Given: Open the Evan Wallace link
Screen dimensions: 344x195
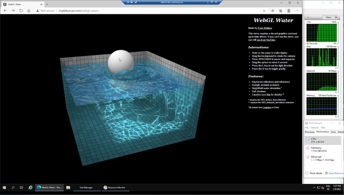Looking at the screenshot, I should [x=265, y=28].
